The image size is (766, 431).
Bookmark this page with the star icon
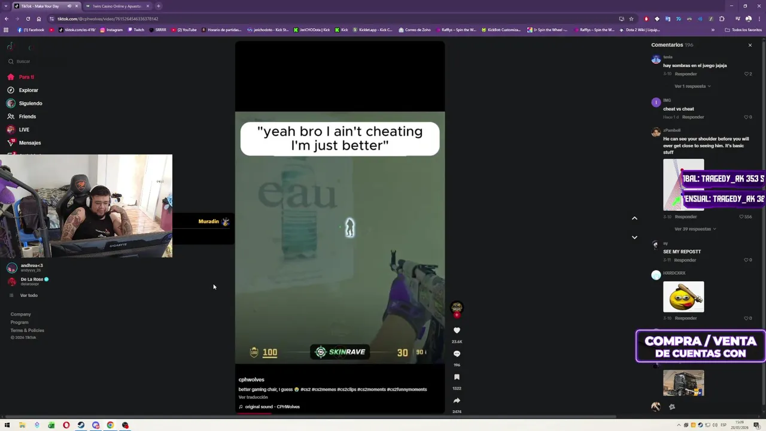(631, 19)
